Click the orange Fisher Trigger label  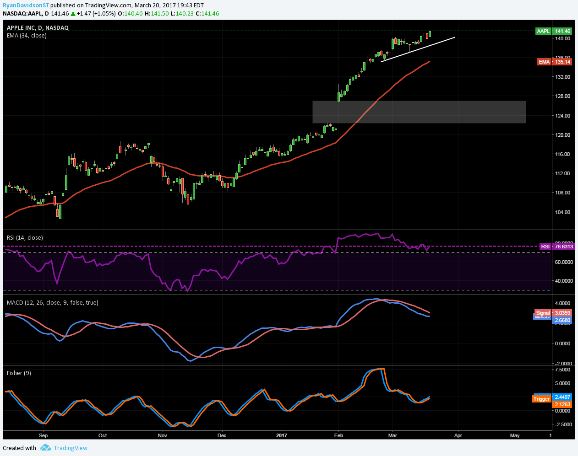(541, 399)
